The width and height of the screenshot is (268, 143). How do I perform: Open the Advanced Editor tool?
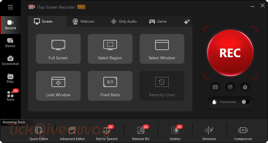pos(72,134)
